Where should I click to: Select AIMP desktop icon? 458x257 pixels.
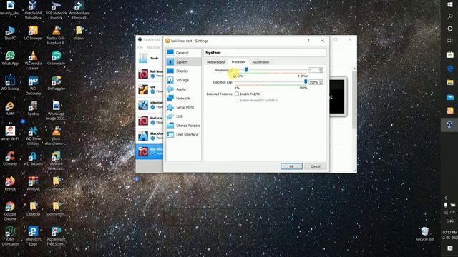coord(10,108)
